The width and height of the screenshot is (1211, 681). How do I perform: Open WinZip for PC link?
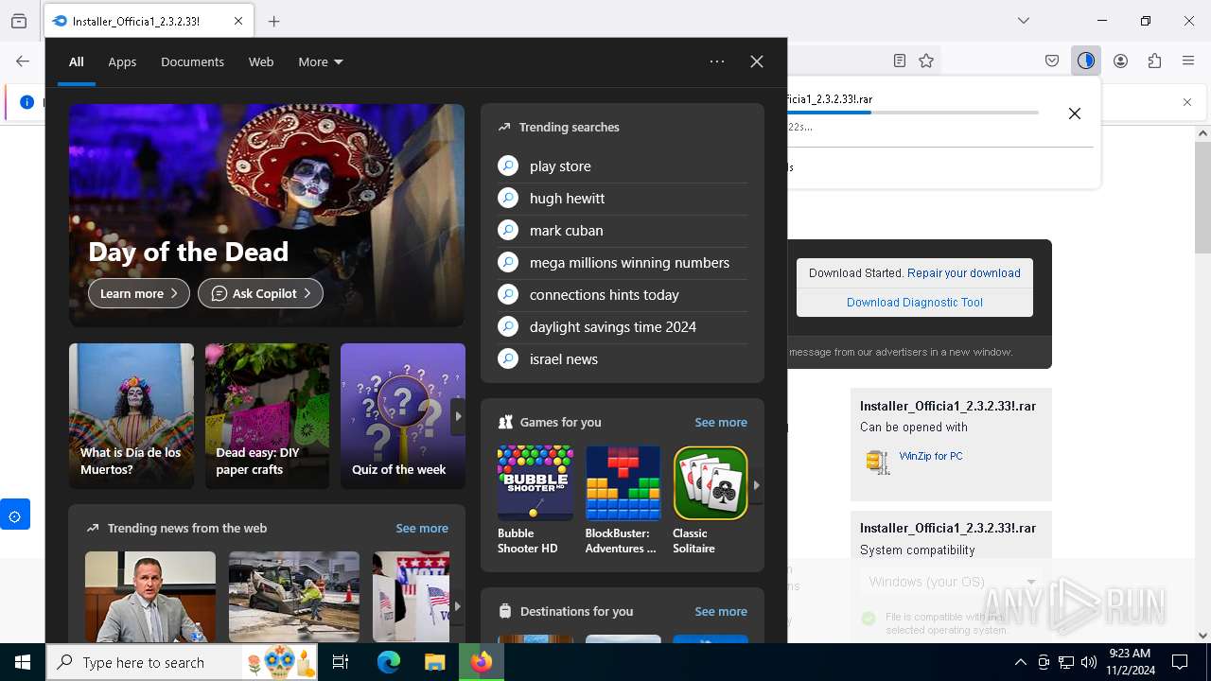coord(931,456)
